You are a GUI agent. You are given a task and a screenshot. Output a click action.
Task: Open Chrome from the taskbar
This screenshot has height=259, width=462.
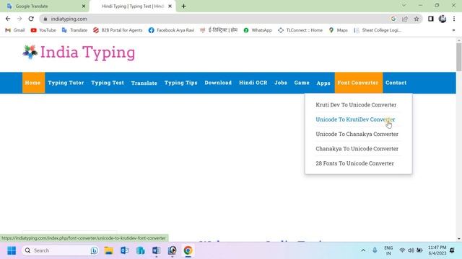188,250
